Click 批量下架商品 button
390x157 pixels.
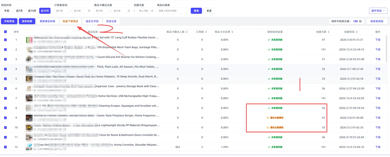pyautogui.click(x=70, y=21)
